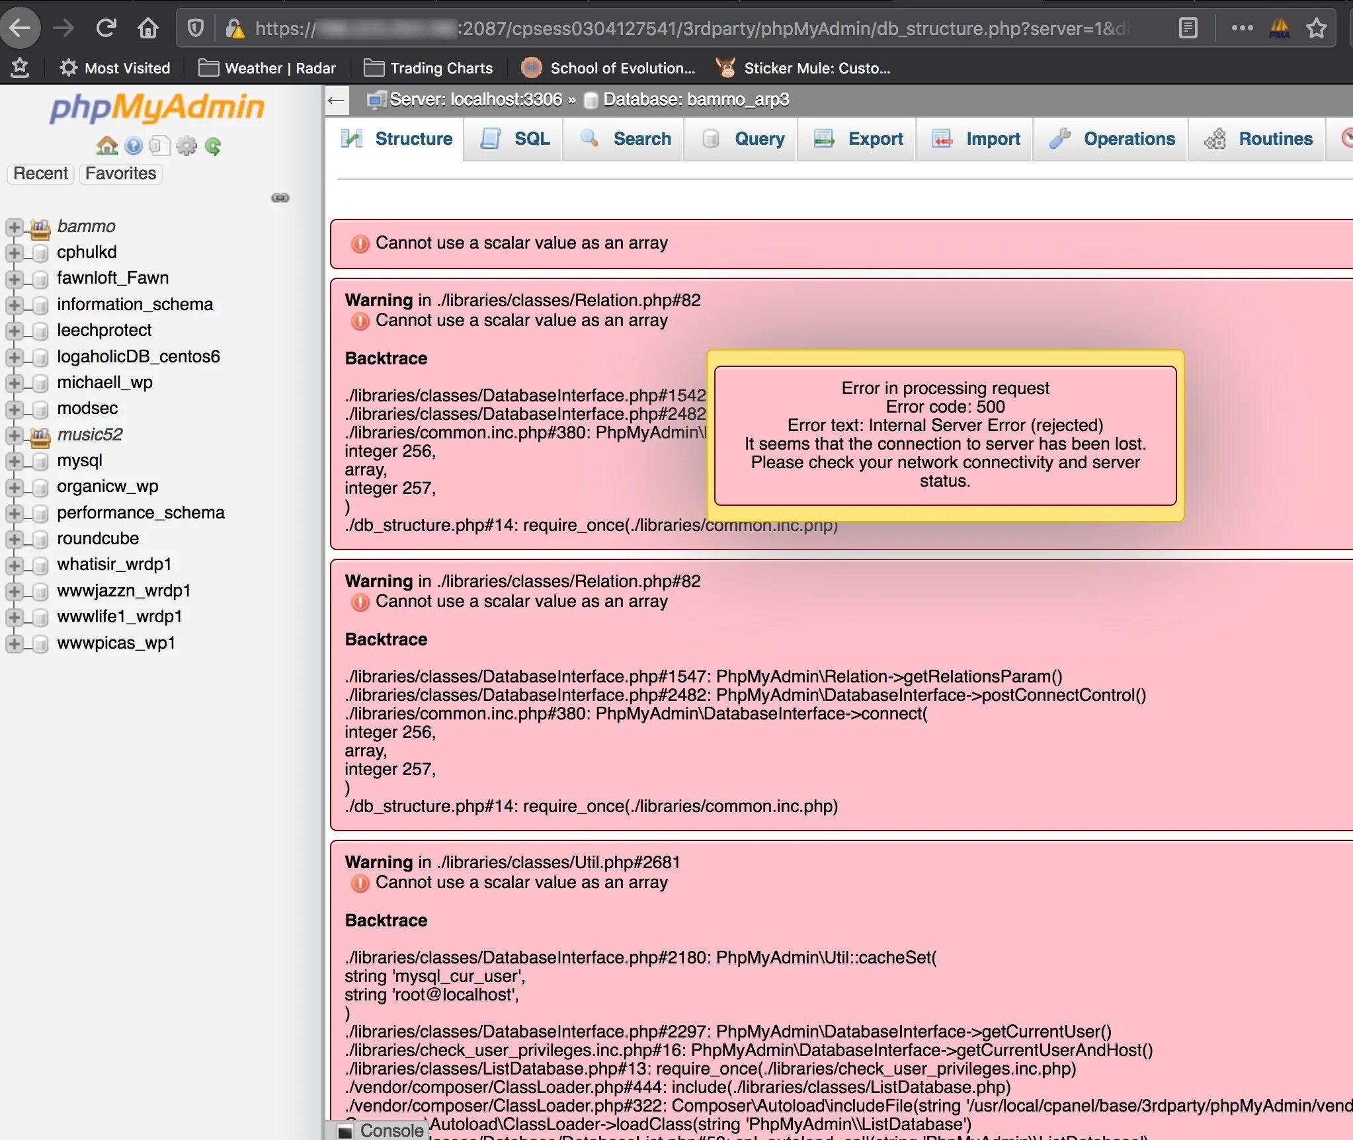The image size is (1353, 1140).
Task: Click the green reload navigation icon
Action: (213, 145)
